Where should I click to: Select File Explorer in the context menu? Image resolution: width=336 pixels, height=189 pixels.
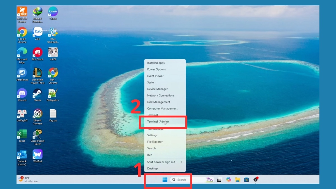(x=165, y=142)
